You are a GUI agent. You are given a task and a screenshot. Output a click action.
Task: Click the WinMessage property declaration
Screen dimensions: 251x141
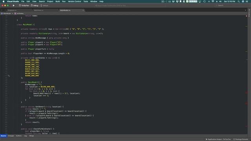click(45, 38)
